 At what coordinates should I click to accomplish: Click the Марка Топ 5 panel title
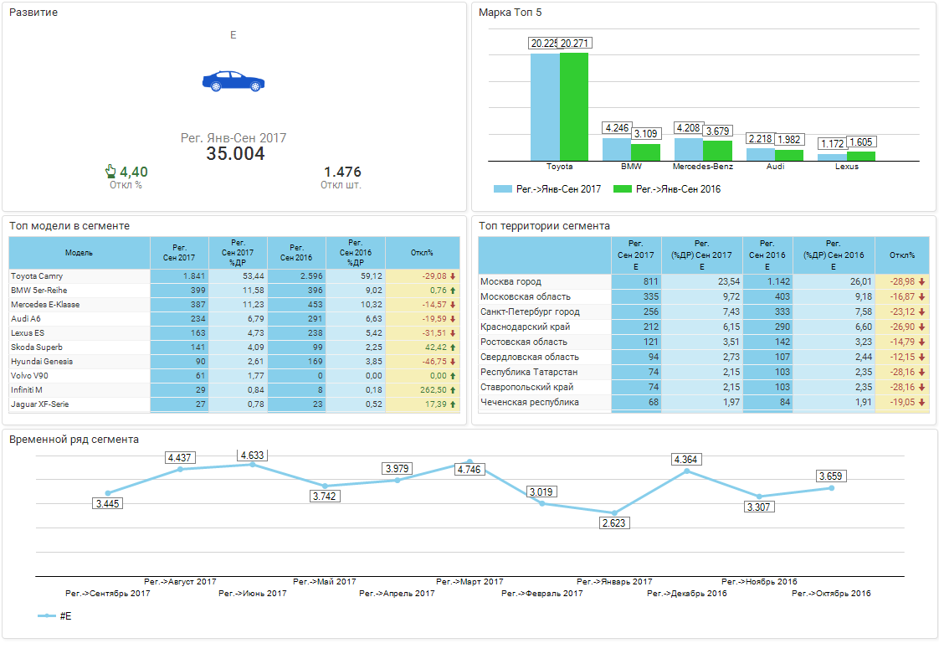pyautogui.click(x=510, y=12)
